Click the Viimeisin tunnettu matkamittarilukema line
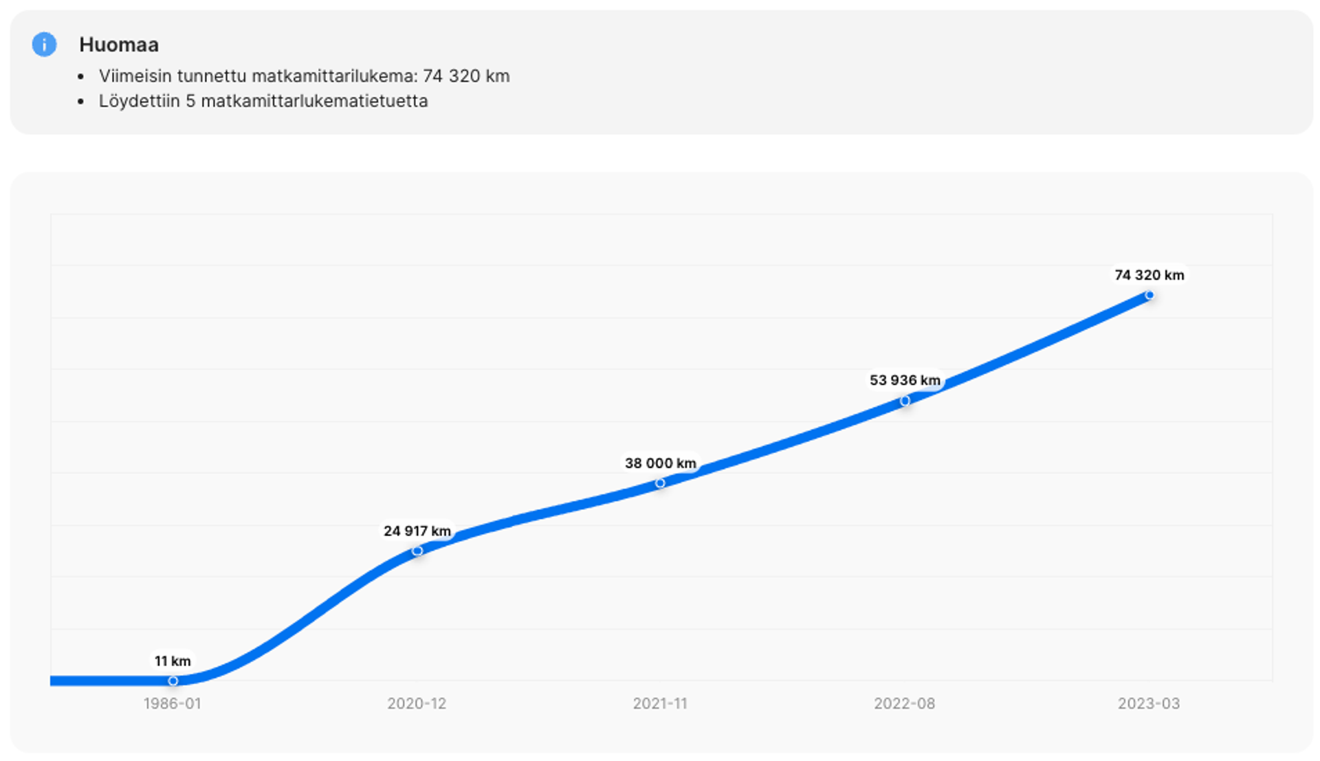The image size is (1320, 761). point(304,76)
